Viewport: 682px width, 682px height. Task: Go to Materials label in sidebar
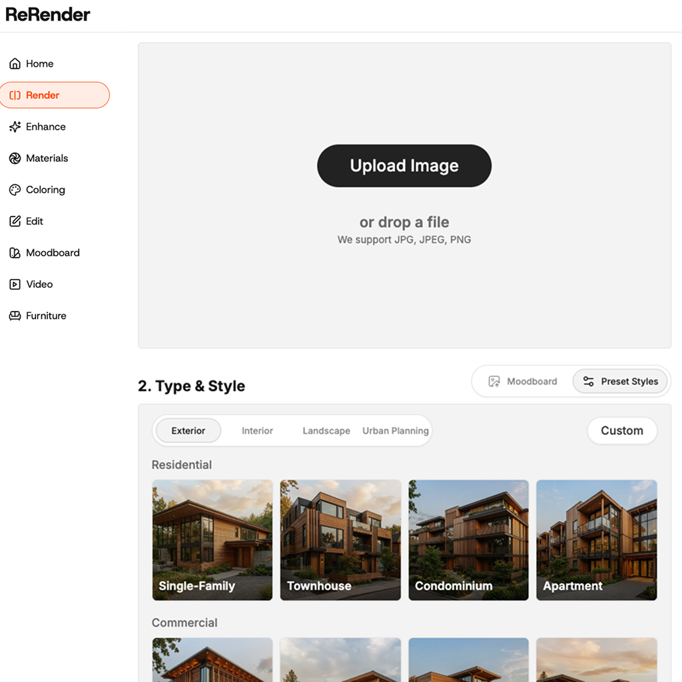point(47,159)
